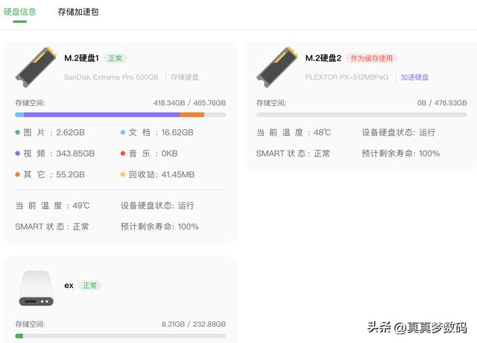477x343 pixels.
Task: Select the ex external drive icon
Action: [37, 288]
